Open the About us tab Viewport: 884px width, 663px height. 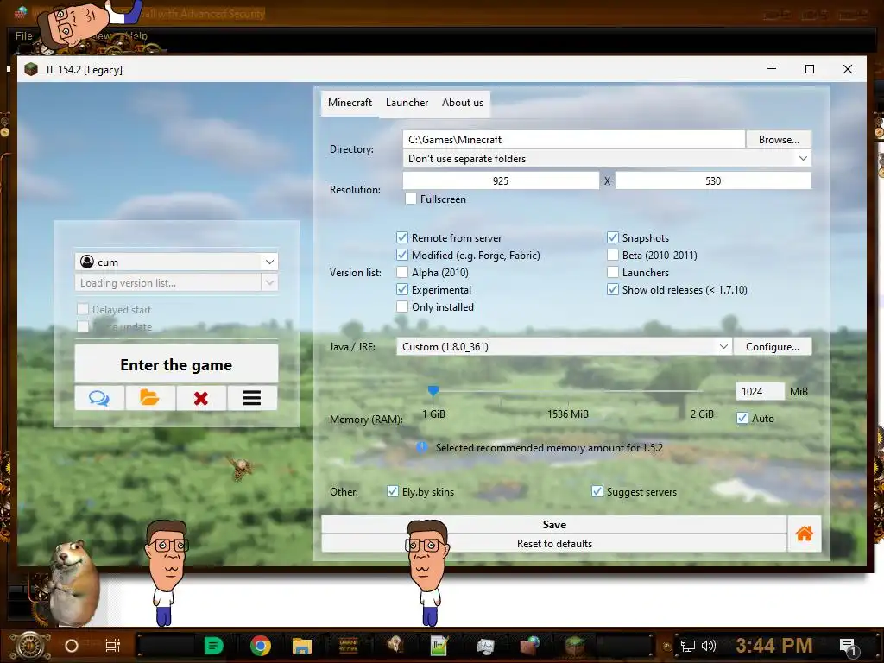pos(463,103)
